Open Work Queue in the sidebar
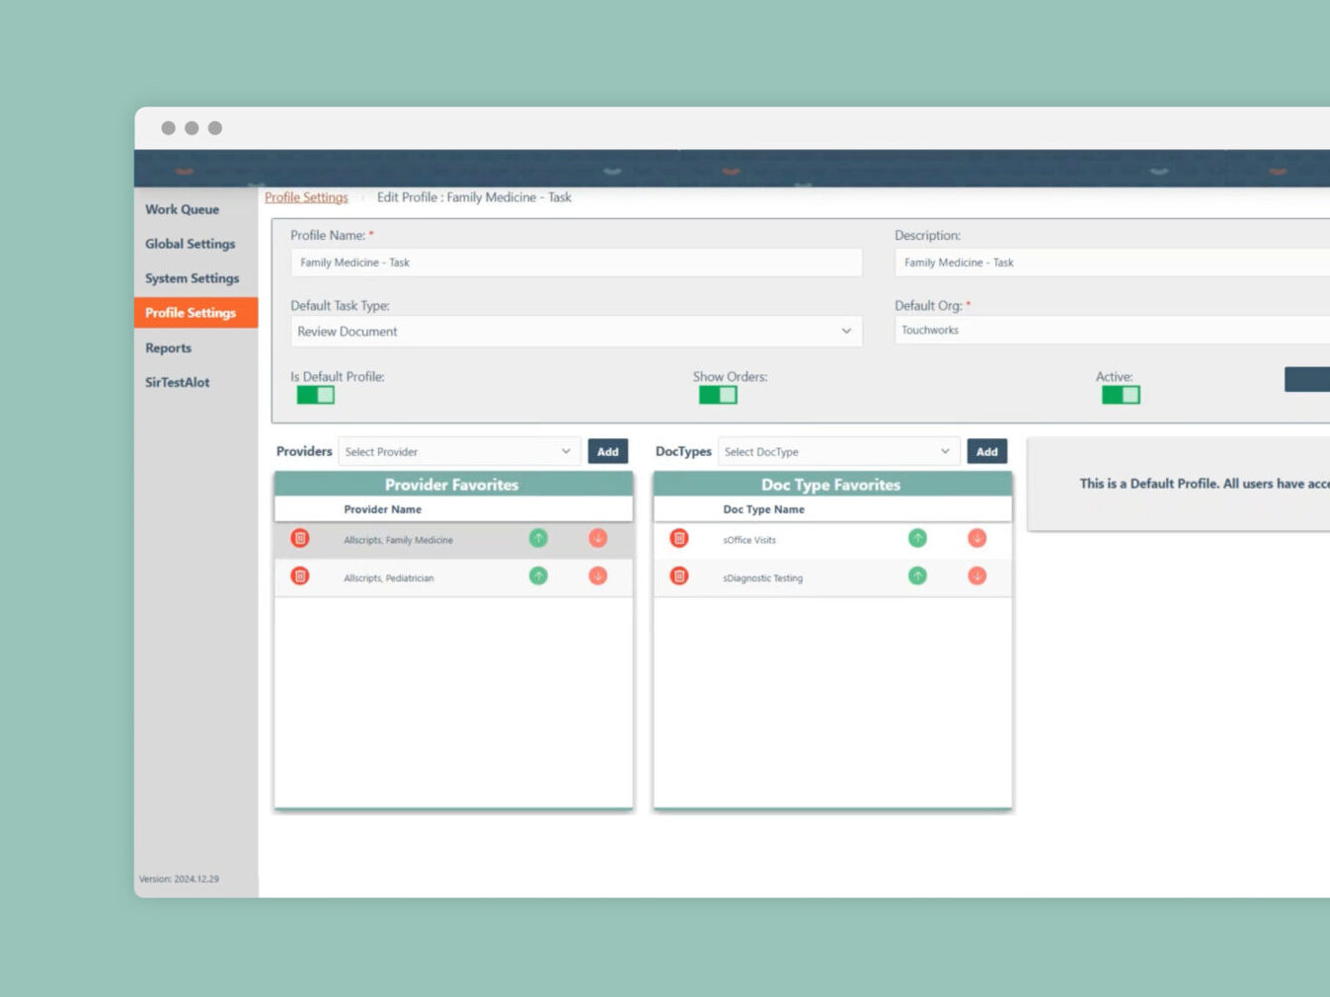The width and height of the screenshot is (1330, 997). [x=183, y=209]
